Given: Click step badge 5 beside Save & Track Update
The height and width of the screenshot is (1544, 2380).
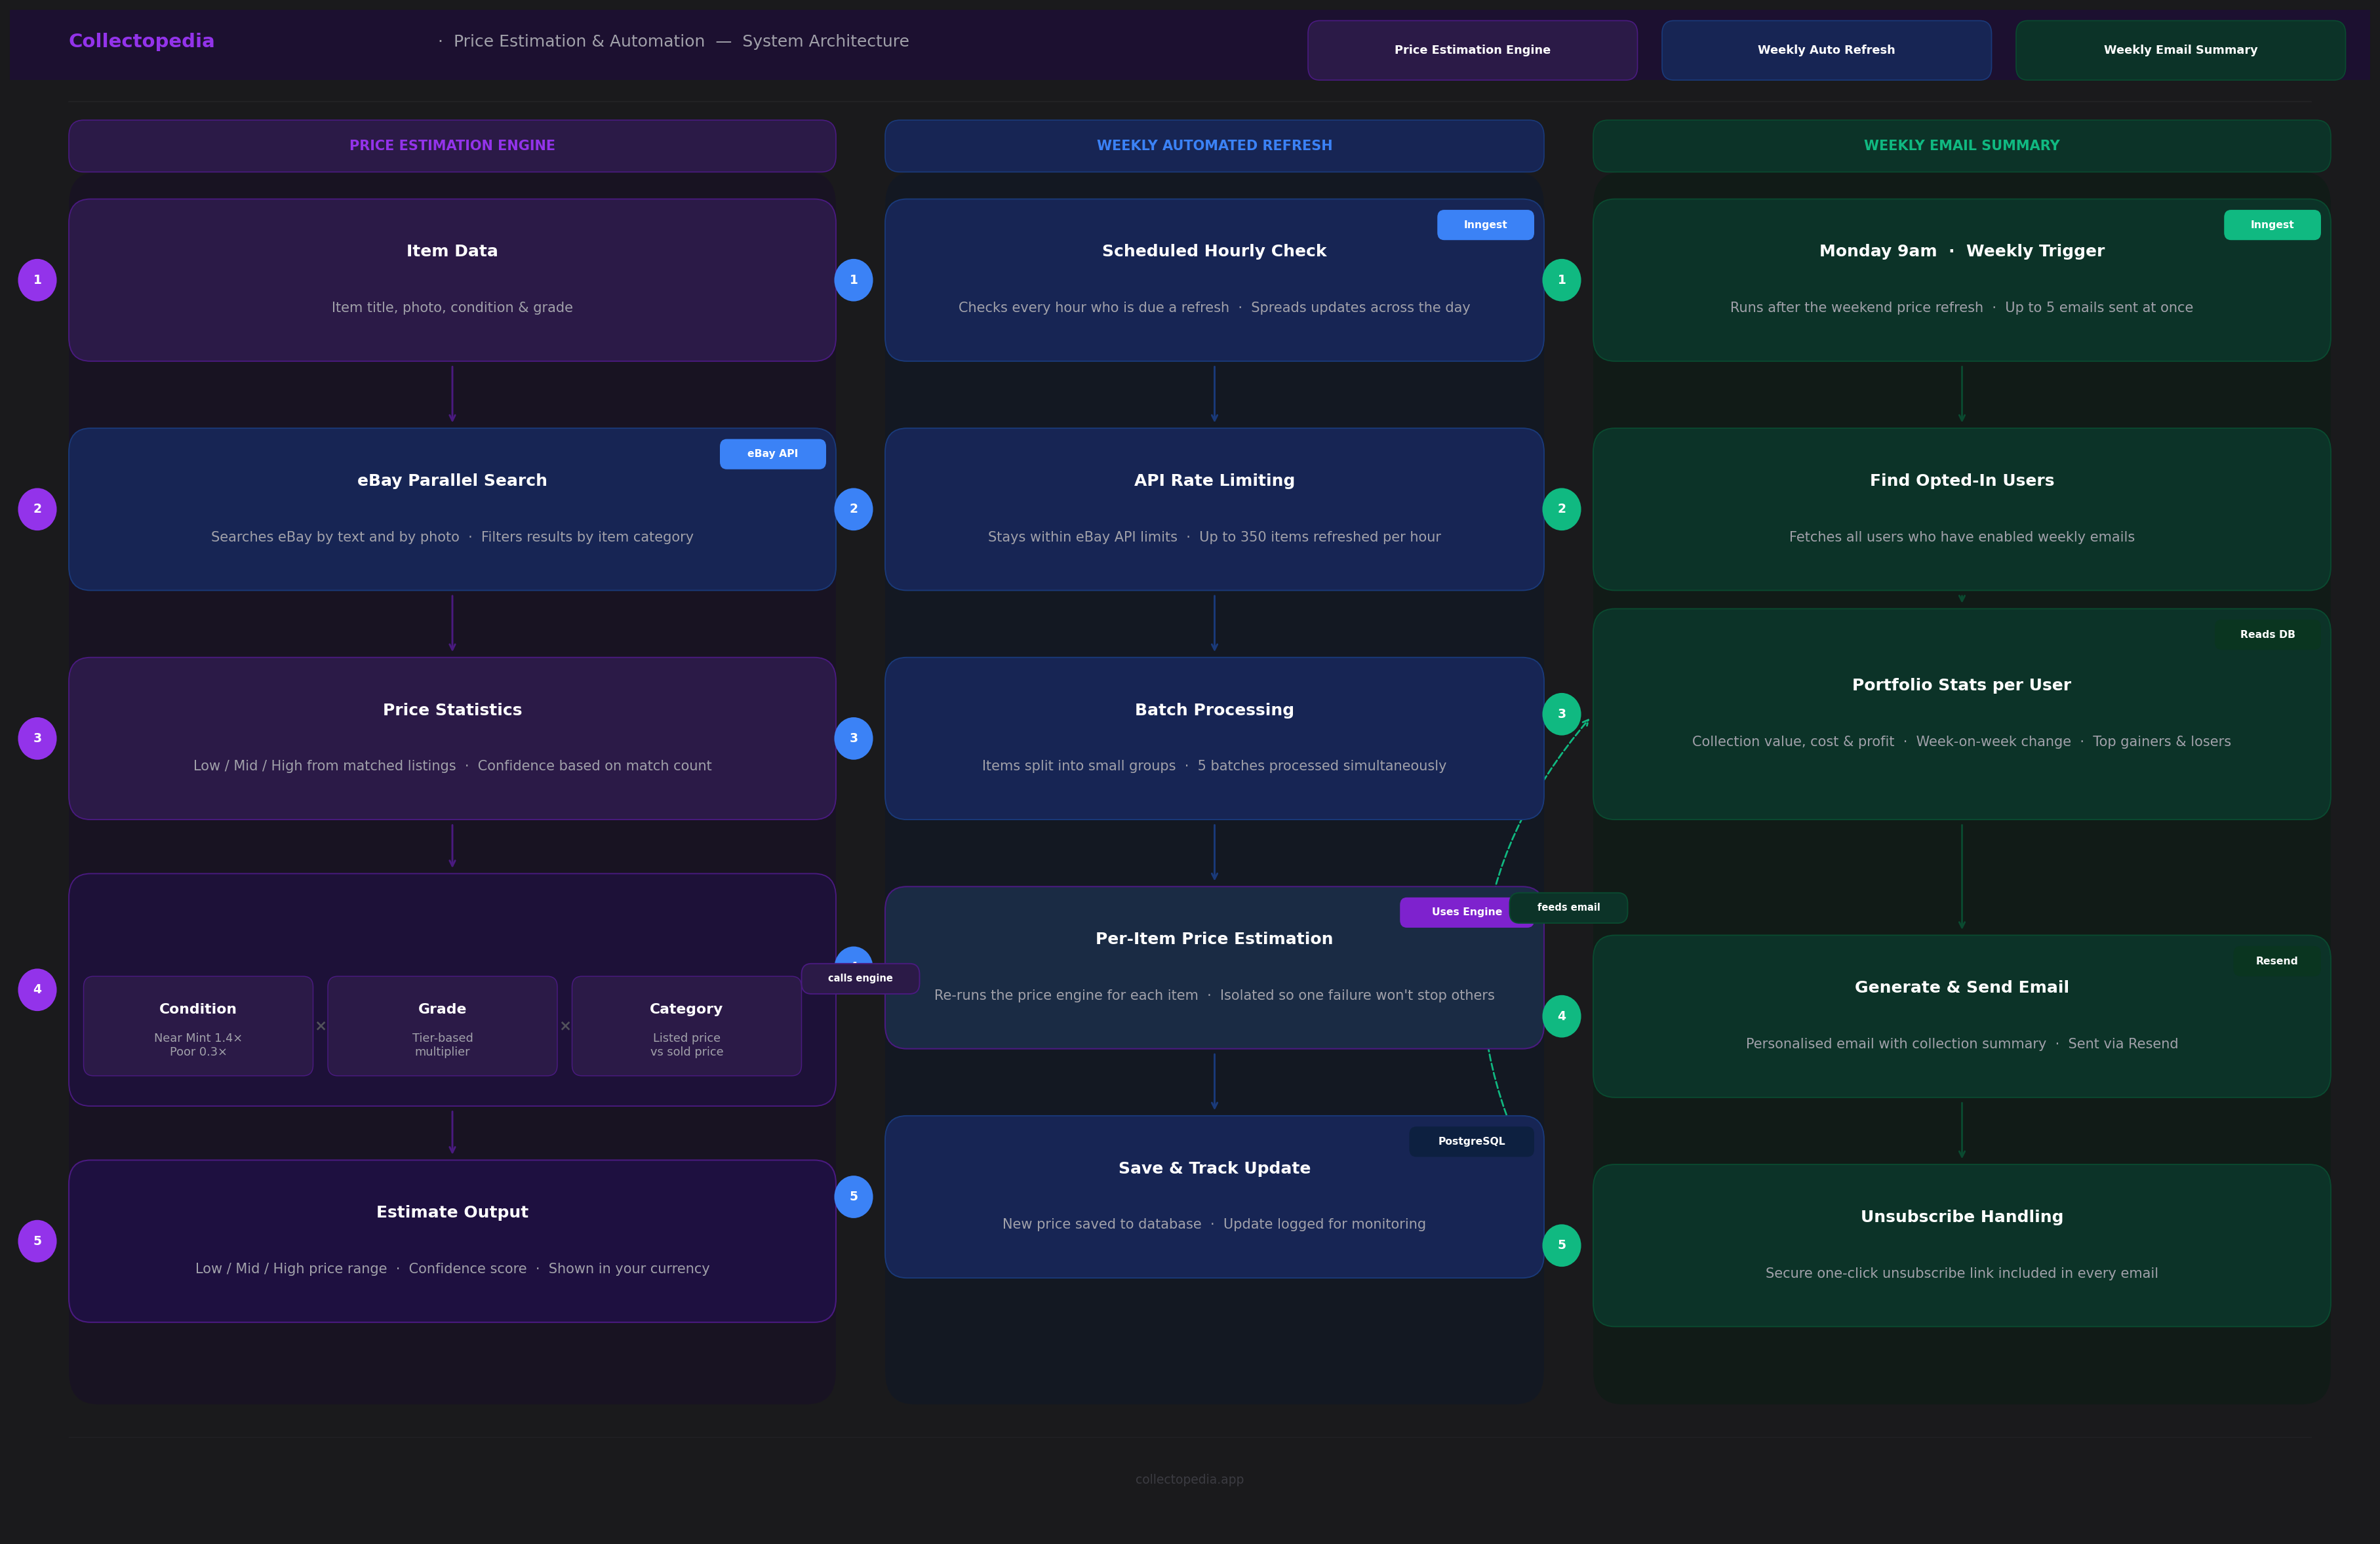Looking at the screenshot, I should click(853, 1196).
